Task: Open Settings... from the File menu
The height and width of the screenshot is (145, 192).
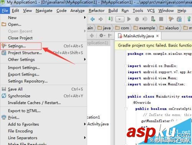Action: pos(43,46)
